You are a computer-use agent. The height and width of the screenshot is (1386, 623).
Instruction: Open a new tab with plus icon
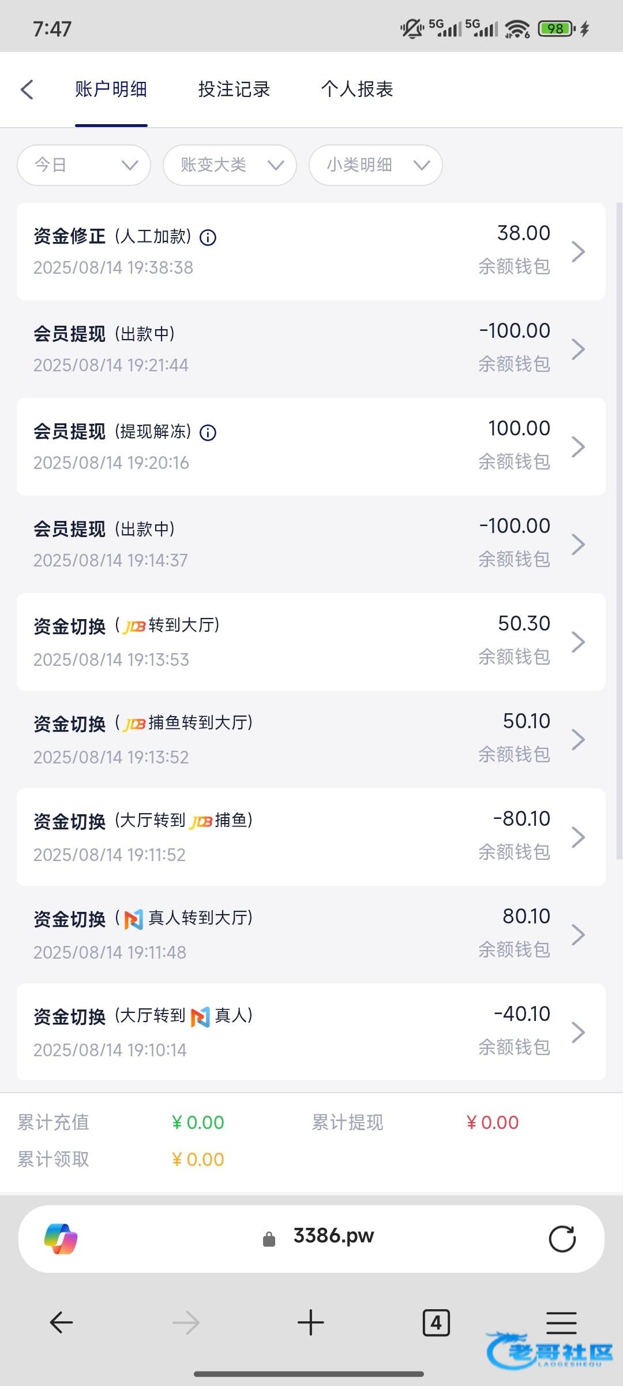[x=311, y=1322]
